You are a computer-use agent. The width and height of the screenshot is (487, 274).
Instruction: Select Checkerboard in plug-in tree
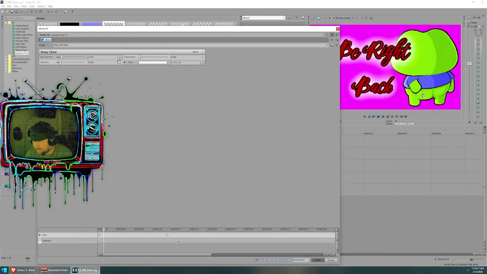(x=22, y=25)
